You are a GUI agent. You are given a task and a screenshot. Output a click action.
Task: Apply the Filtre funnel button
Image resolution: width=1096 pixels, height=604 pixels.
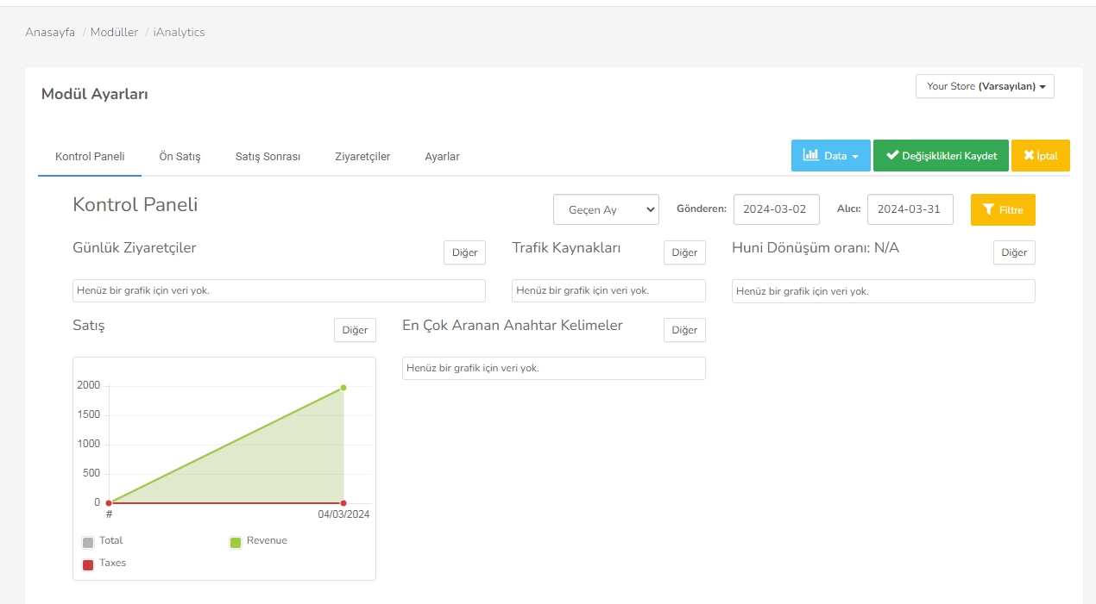tap(1002, 210)
